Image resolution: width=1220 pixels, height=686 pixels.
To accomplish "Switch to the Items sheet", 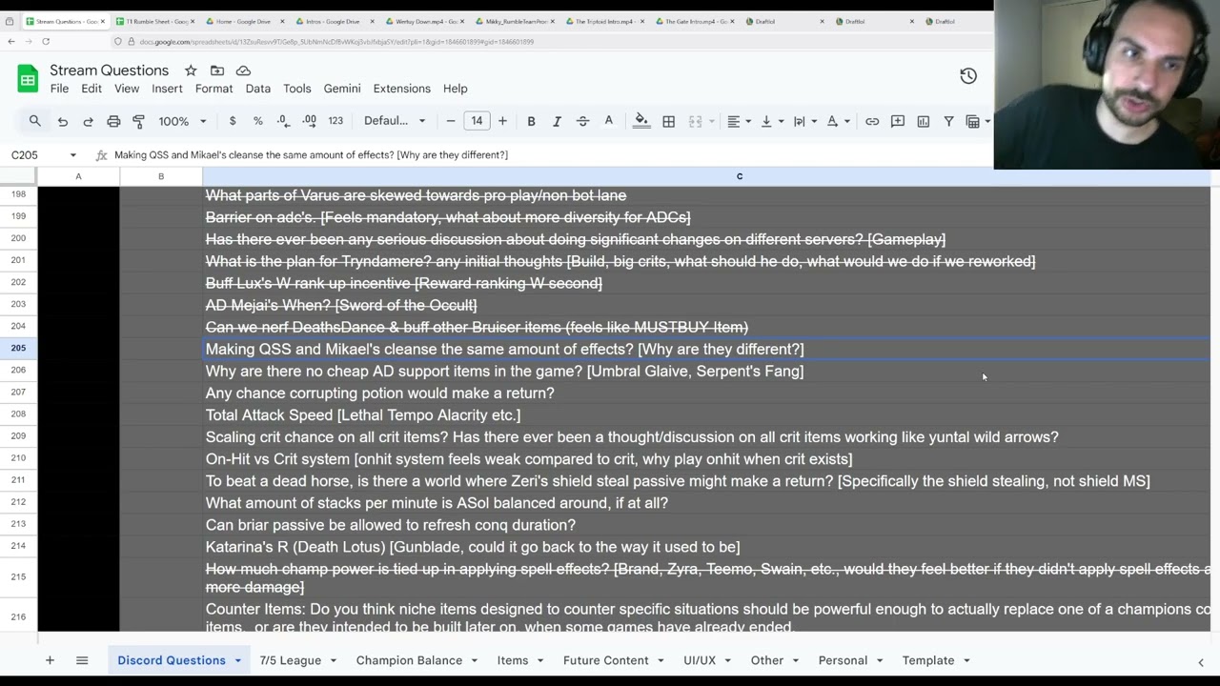I will point(513,660).
